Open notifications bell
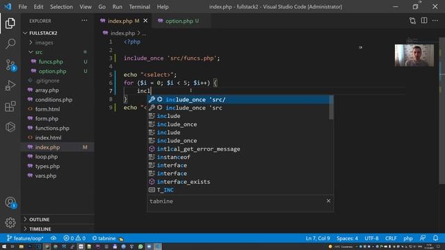This screenshot has width=445, height=250. point(435,238)
